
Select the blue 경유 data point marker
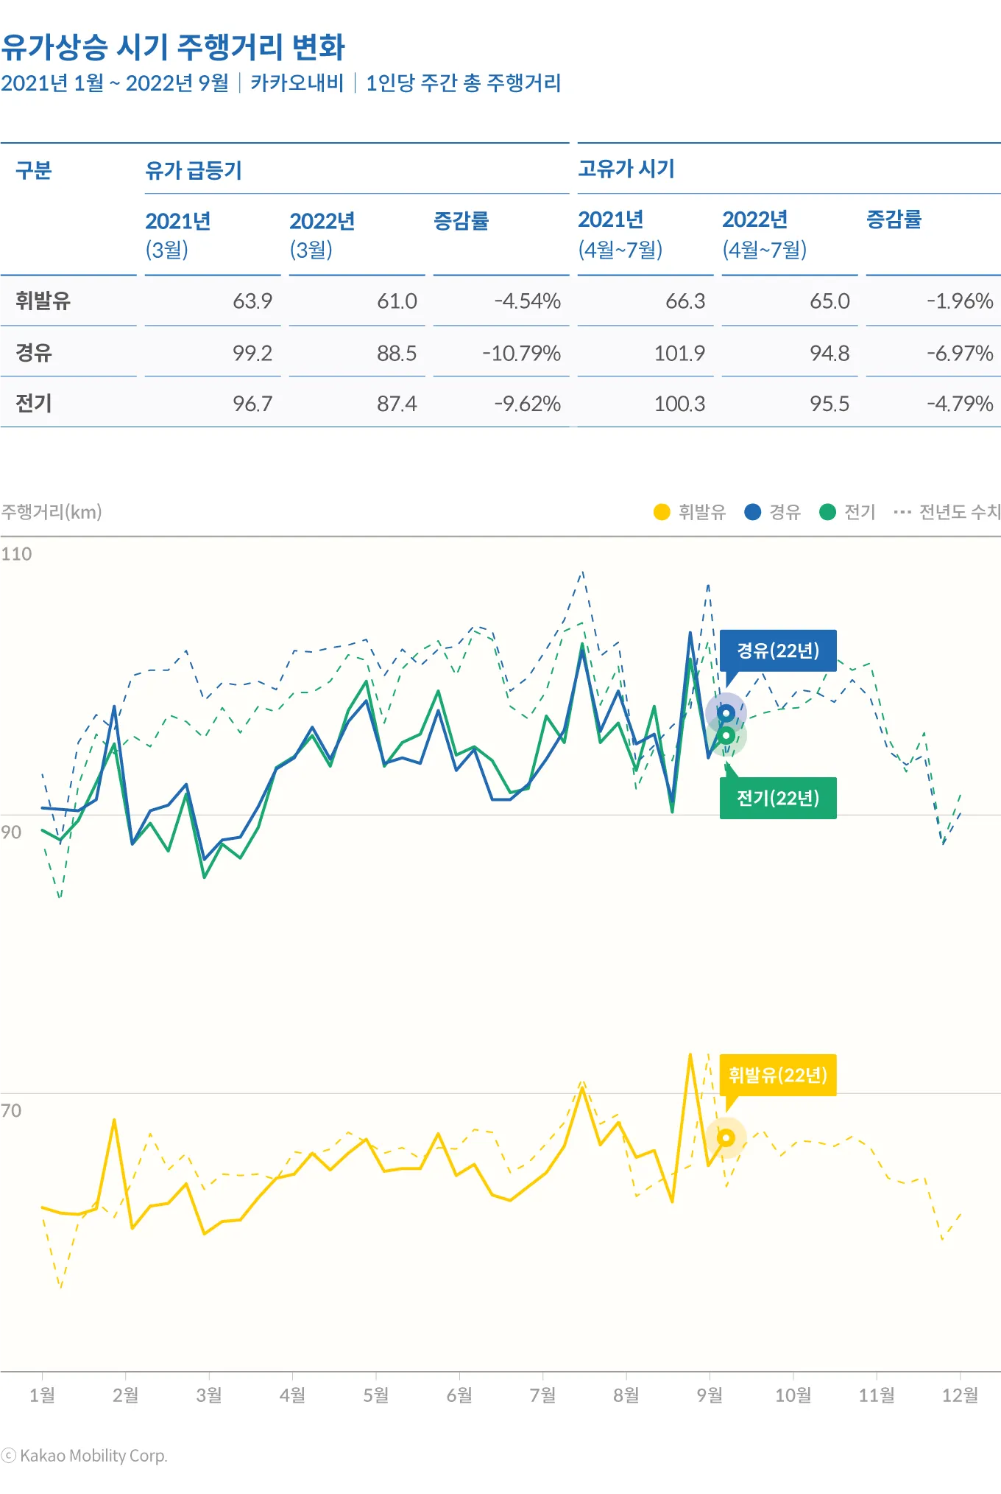[x=726, y=713]
